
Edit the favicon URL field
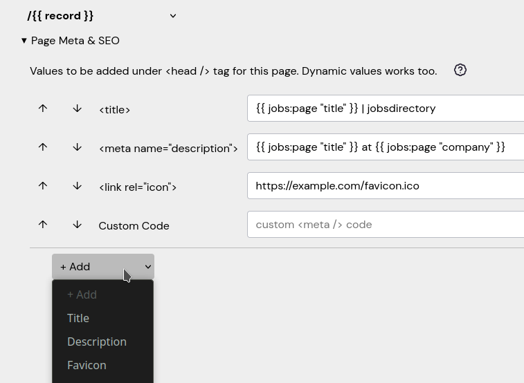(386, 186)
